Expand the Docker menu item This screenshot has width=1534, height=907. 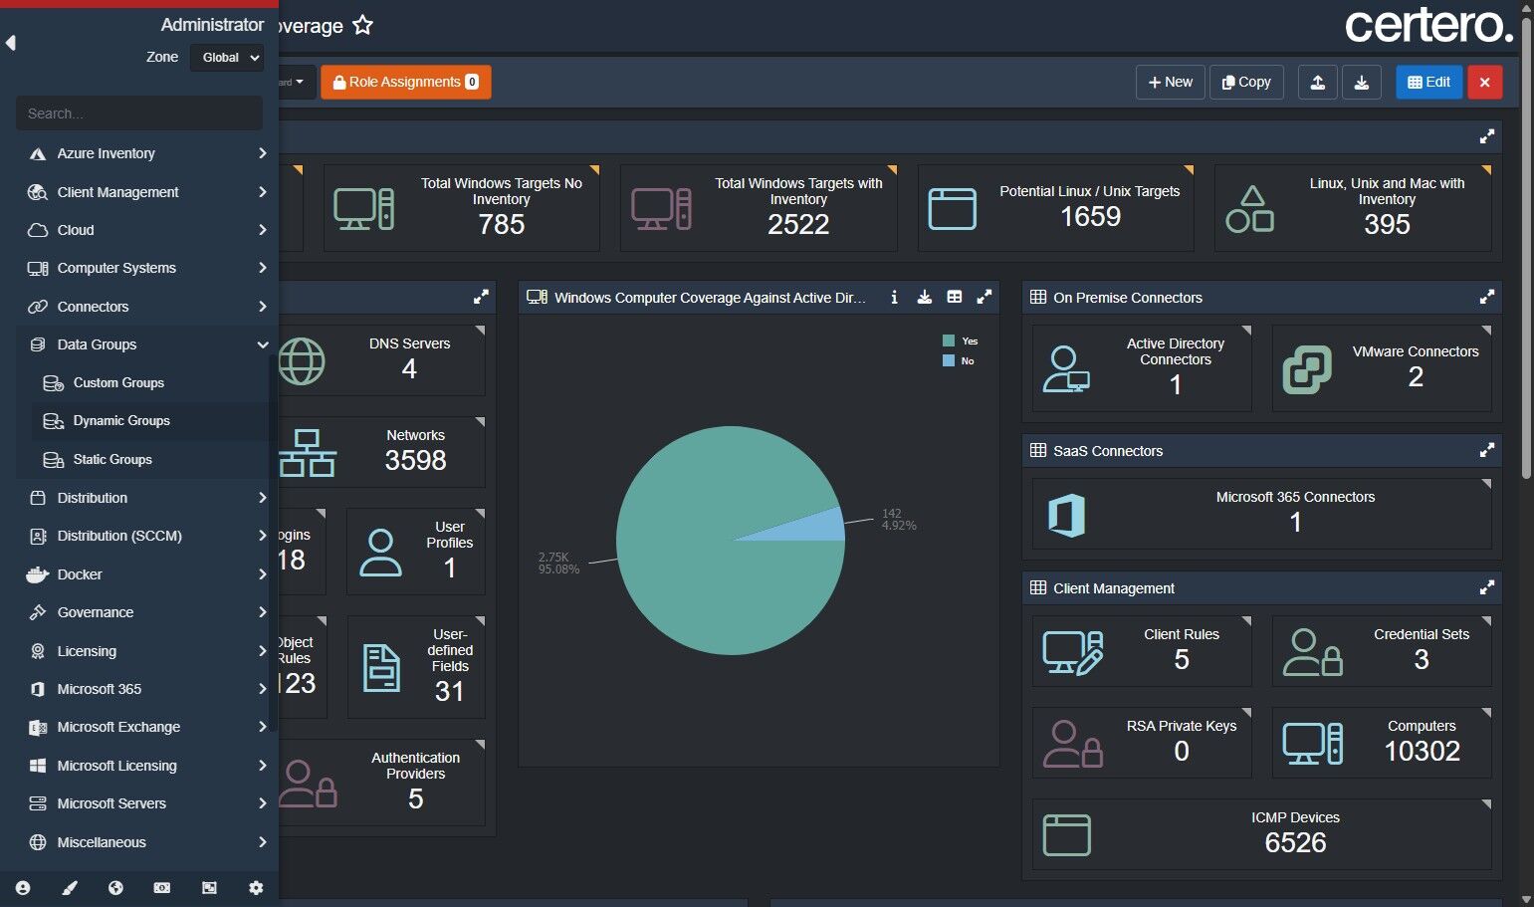146,574
